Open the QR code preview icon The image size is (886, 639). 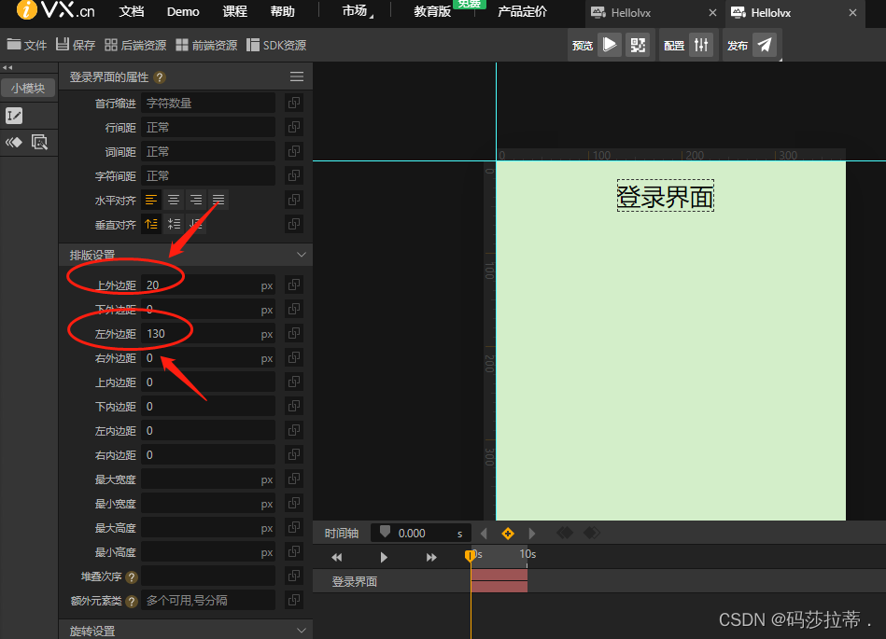click(x=639, y=44)
